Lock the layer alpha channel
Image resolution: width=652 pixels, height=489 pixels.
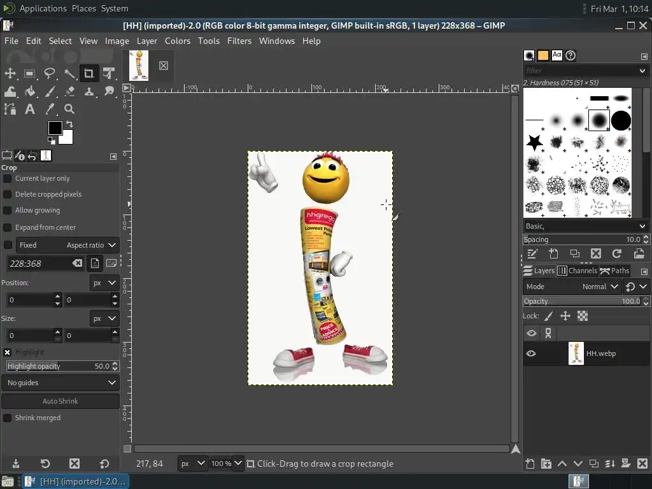click(x=583, y=316)
